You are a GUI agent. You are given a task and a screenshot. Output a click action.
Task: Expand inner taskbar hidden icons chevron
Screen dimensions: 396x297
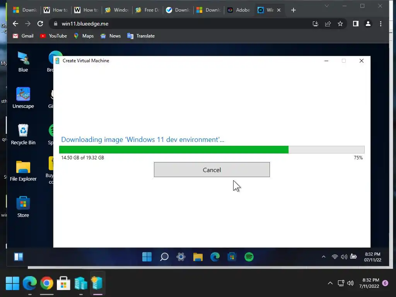coord(324,257)
